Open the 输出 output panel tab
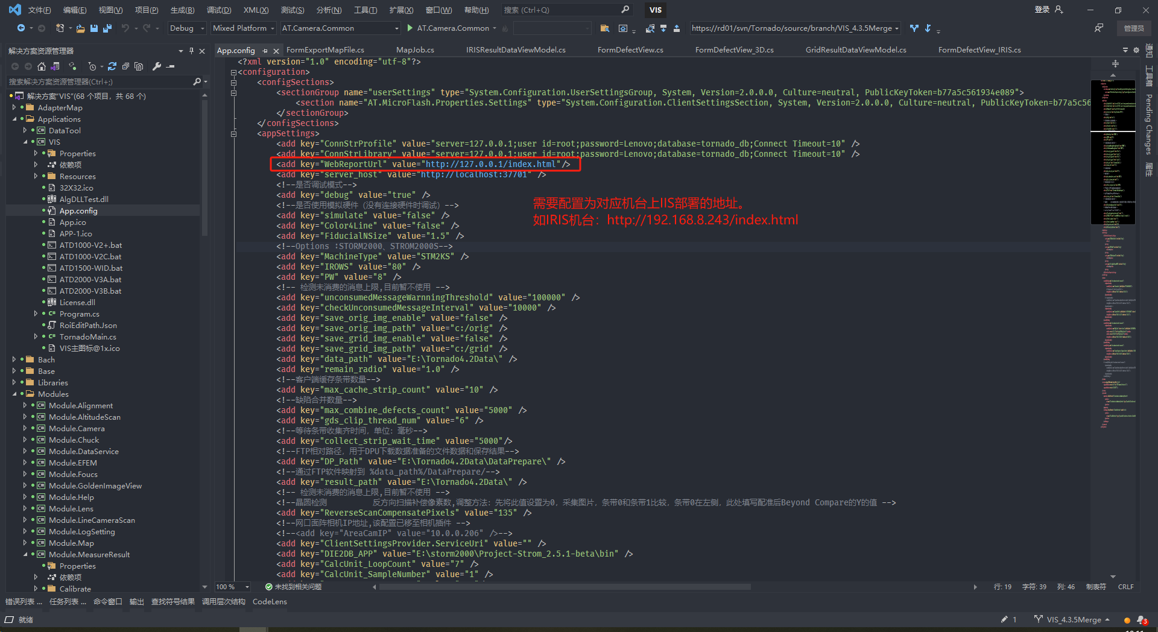Screen dimensions: 1158x632 [137, 601]
